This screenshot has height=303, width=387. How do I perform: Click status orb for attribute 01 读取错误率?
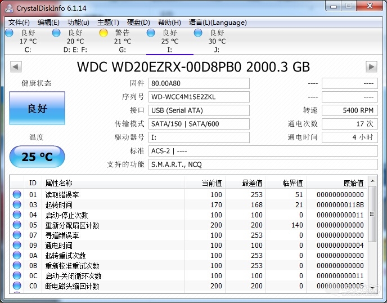[17, 194]
